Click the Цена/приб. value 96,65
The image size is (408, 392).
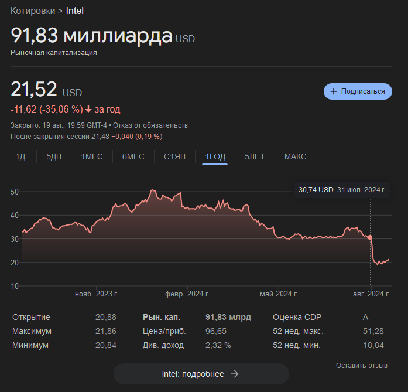coord(216,331)
